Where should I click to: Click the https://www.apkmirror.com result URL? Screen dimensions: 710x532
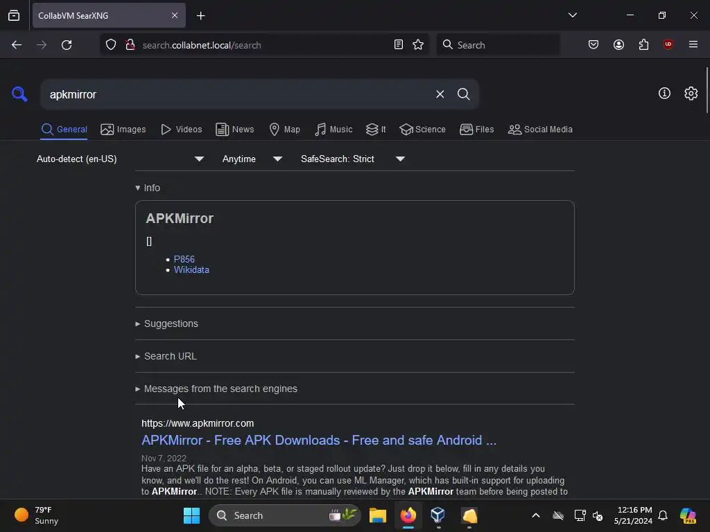point(198,423)
